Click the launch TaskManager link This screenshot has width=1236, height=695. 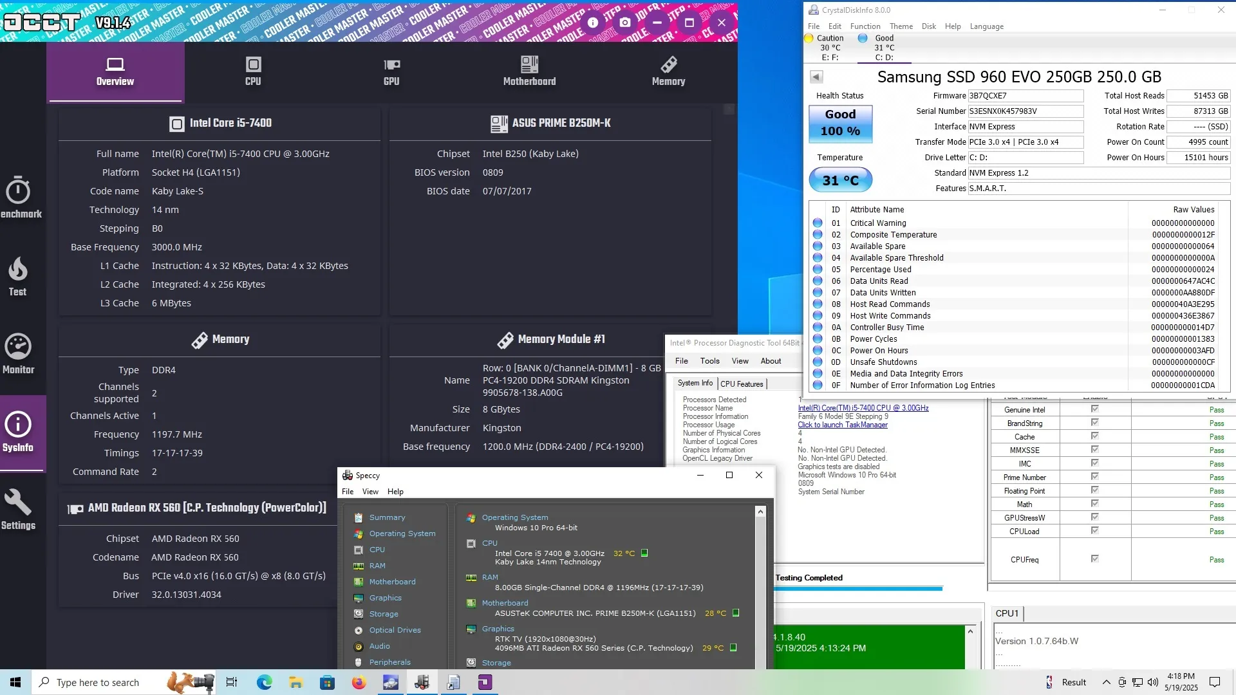point(843,425)
